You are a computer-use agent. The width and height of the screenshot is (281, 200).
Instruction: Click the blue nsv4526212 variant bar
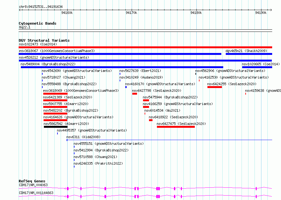click(x=145, y=61)
